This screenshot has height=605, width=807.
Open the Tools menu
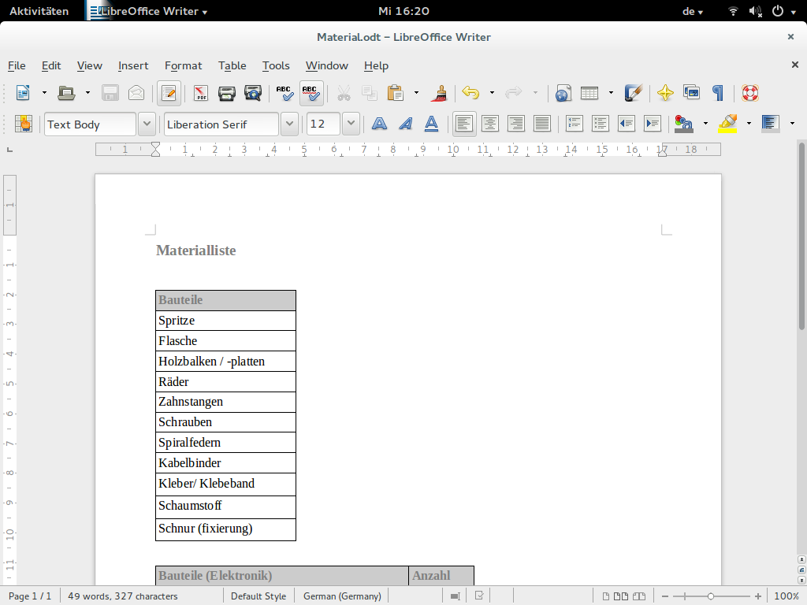click(276, 66)
